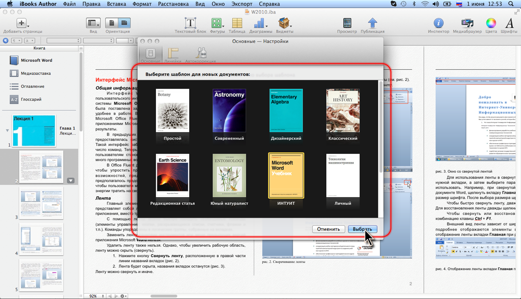Insert a Text Block from toolbar
The image size is (521, 299).
pos(190,23)
